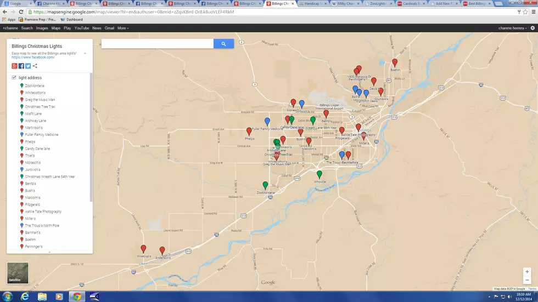Image resolution: width=538 pixels, height=302 pixels.
Task: Click the Fuller Family Medicine blue pin
Action: tap(267, 121)
